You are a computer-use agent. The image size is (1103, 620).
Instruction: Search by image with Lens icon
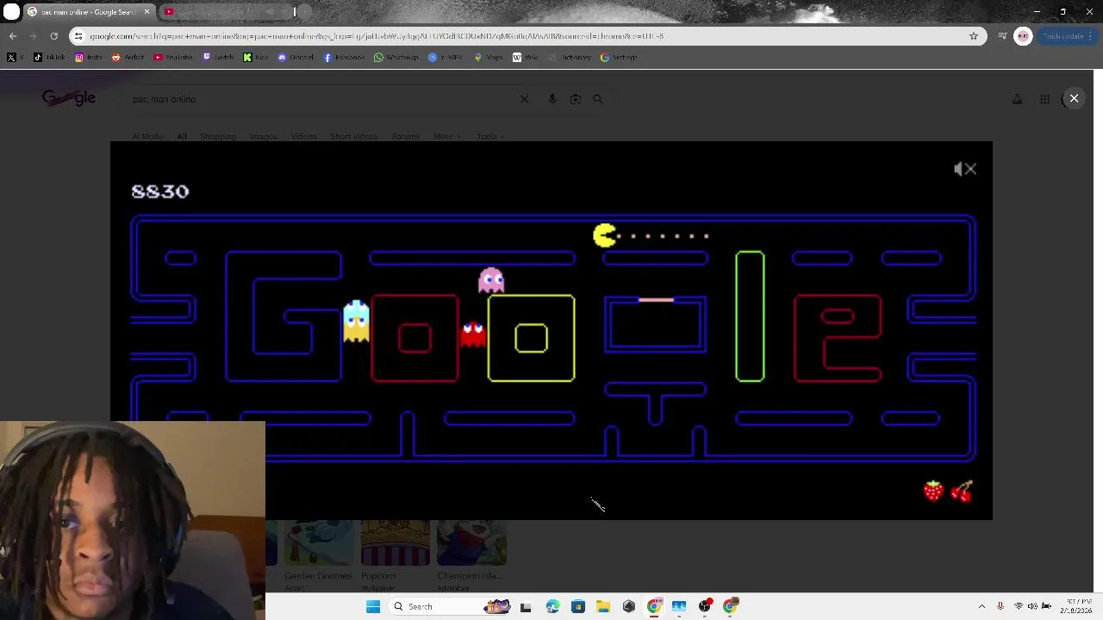point(575,99)
